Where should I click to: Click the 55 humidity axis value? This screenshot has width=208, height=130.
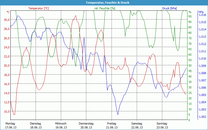pos(190,60)
